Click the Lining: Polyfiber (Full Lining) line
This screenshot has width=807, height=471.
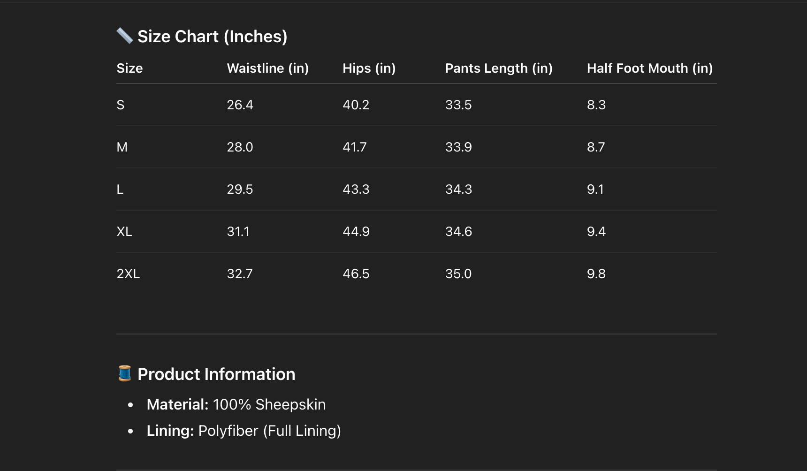coord(244,431)
